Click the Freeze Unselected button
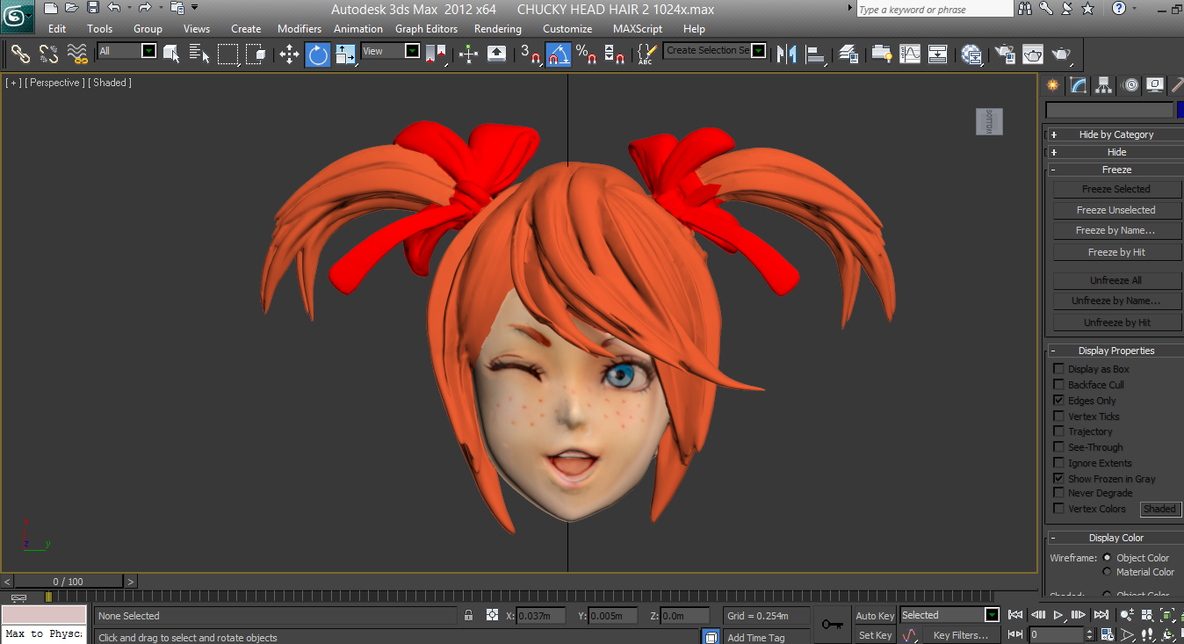Screen dimensions: 1184x644 (x=1116, y=210)
